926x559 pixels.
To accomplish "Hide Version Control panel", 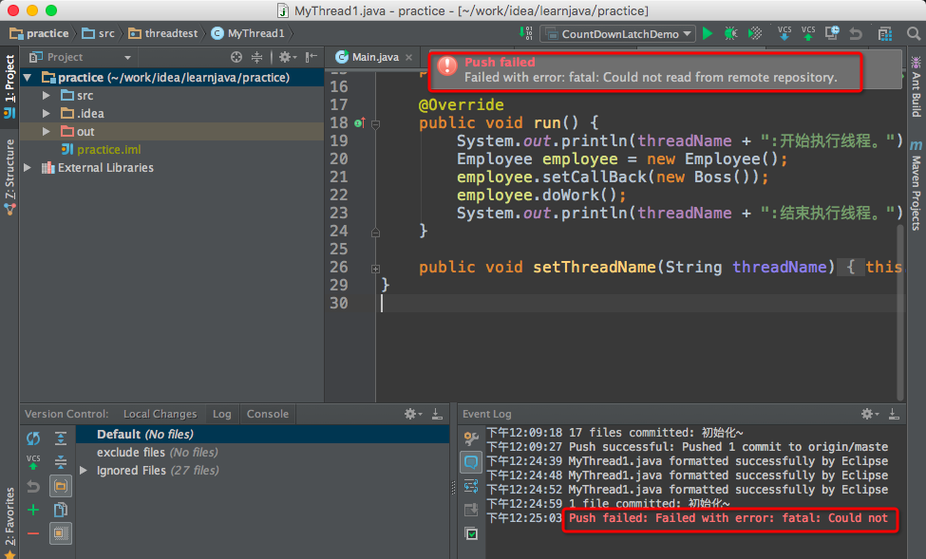I will 437,414.
